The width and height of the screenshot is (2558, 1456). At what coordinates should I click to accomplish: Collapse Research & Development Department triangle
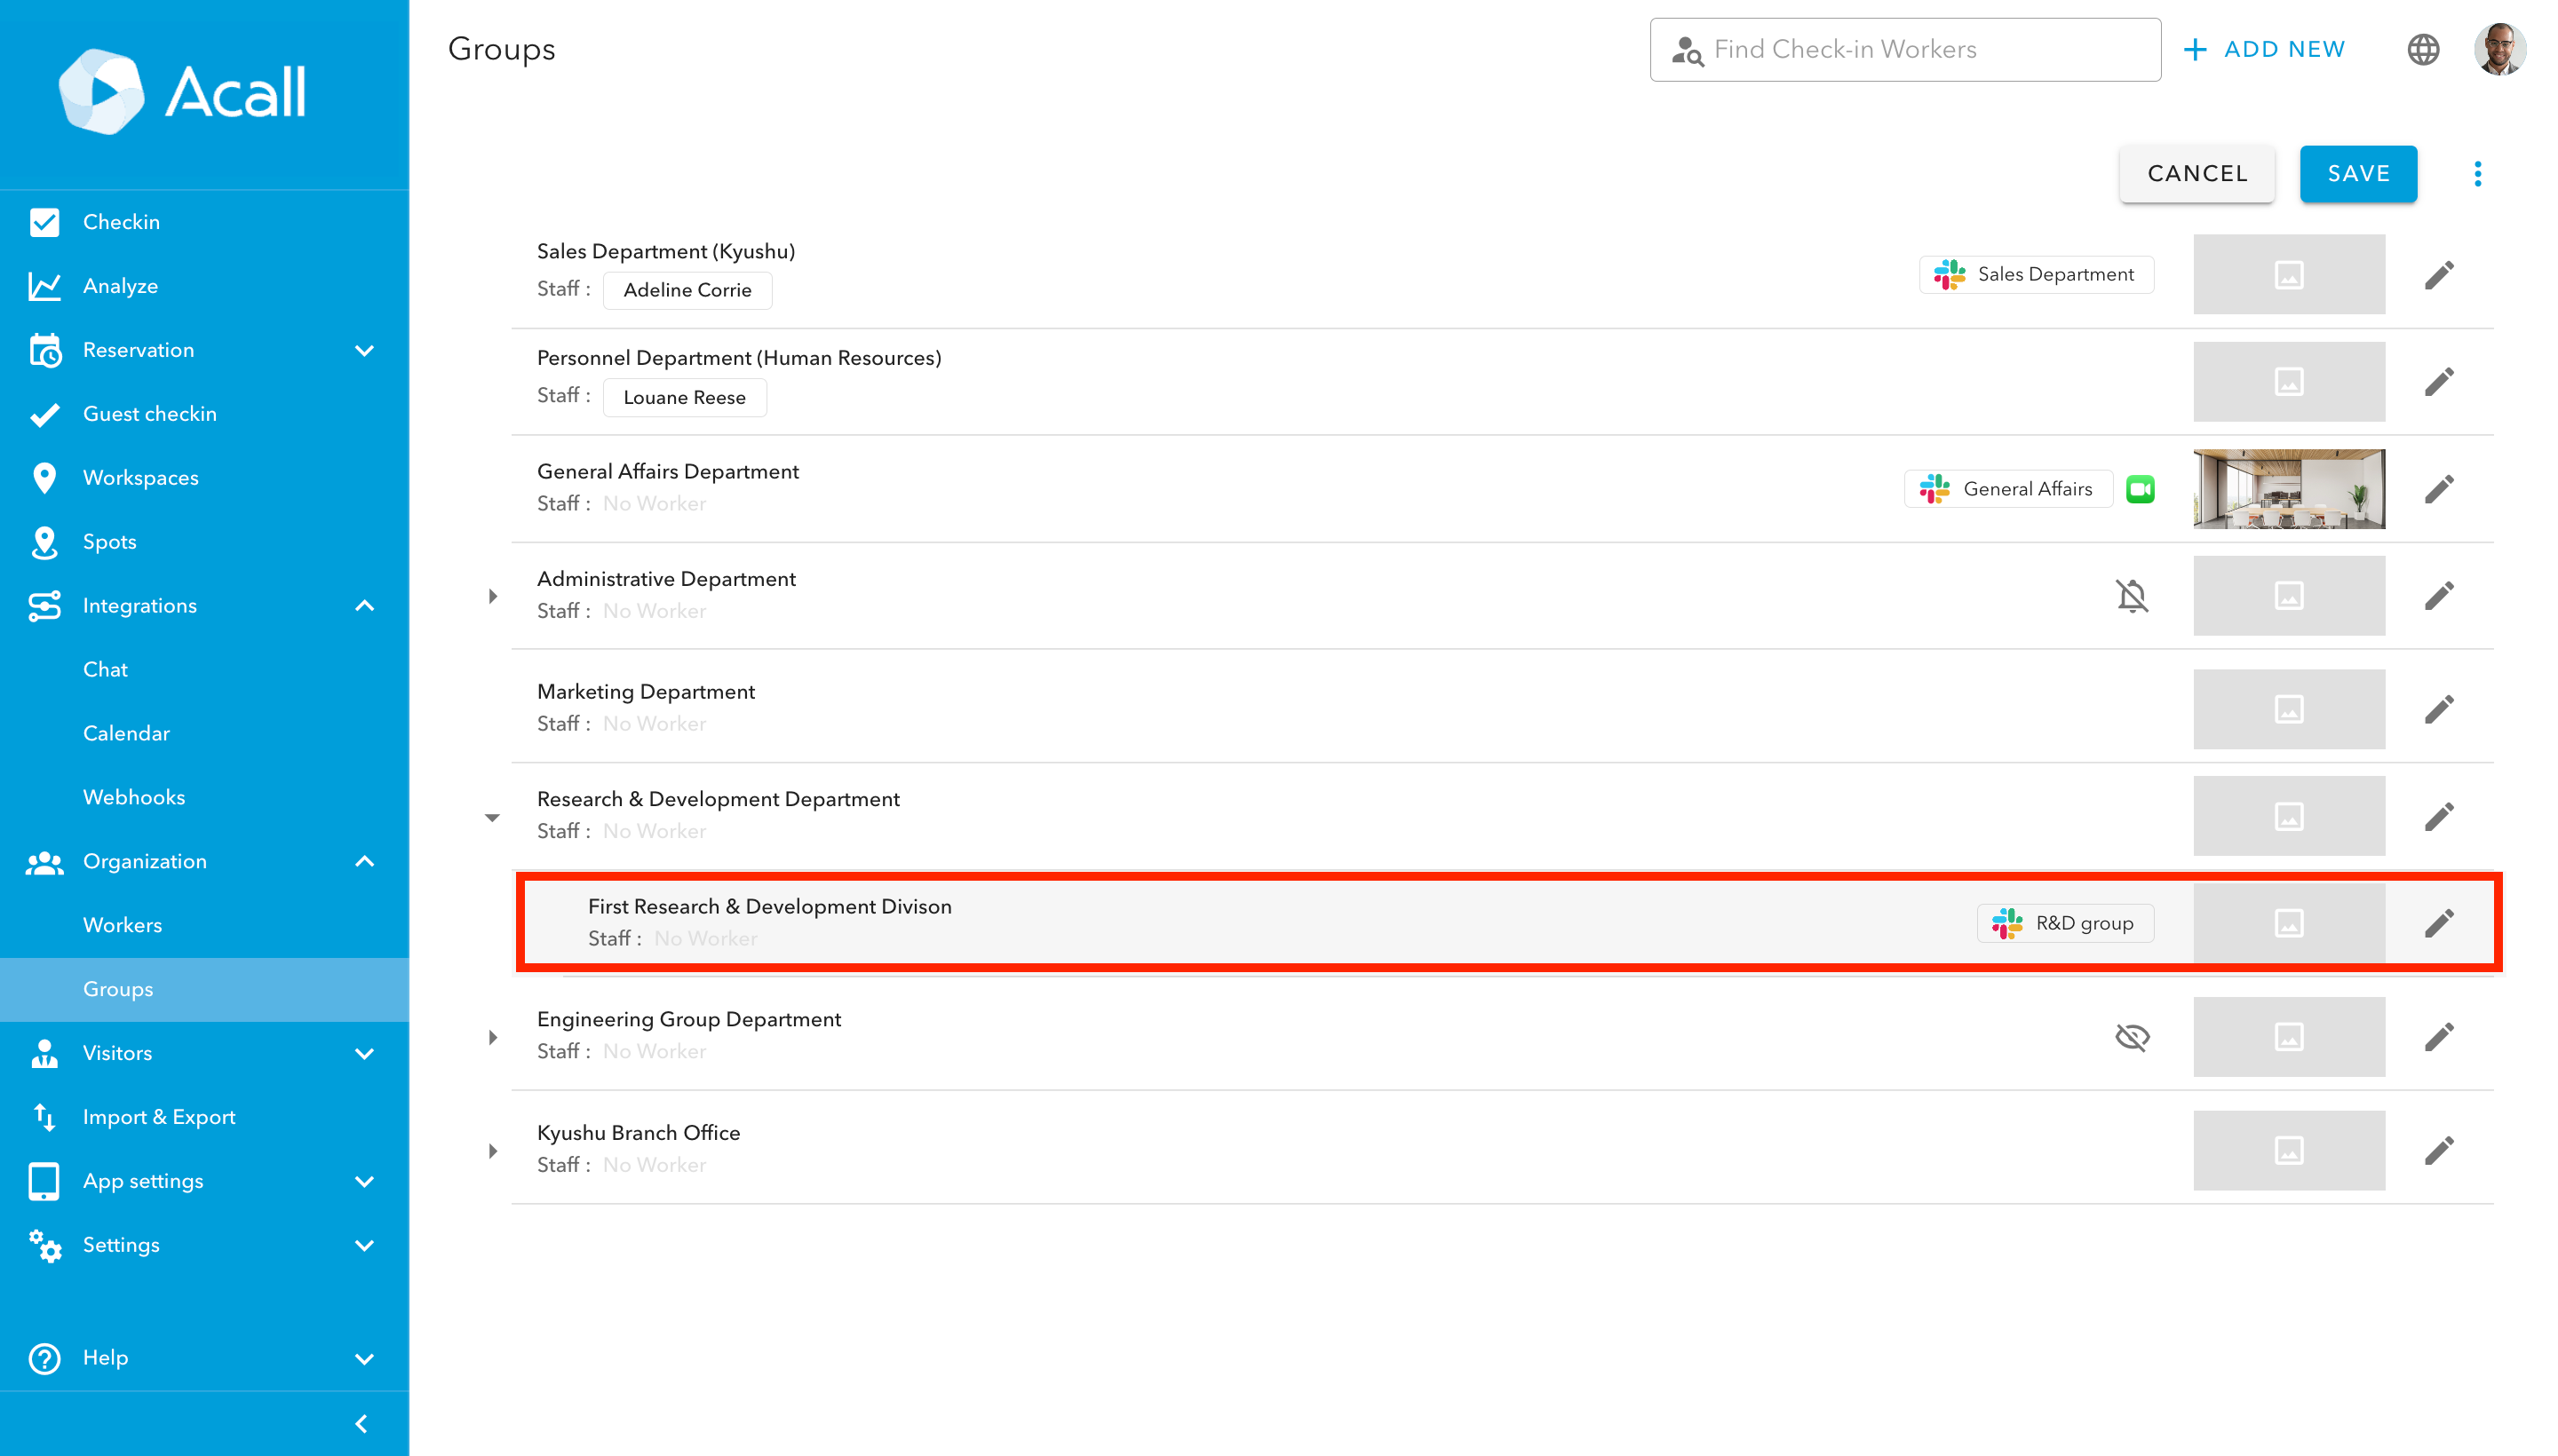pyautogui.click(x=492, y=818)
